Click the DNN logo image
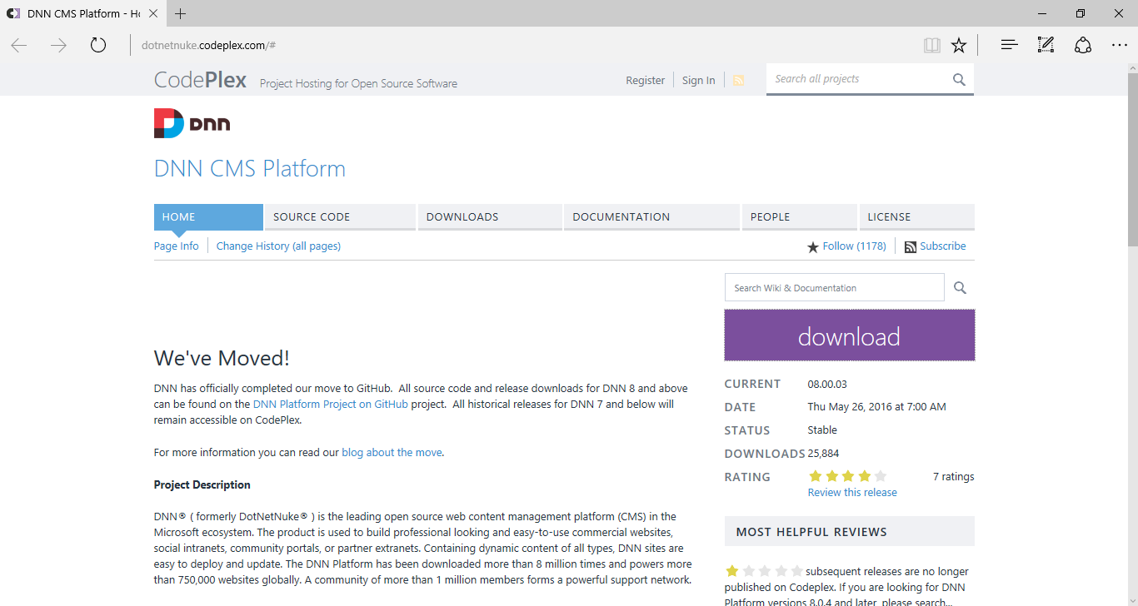The image size is (1138, 606). (x=192, y=123)
